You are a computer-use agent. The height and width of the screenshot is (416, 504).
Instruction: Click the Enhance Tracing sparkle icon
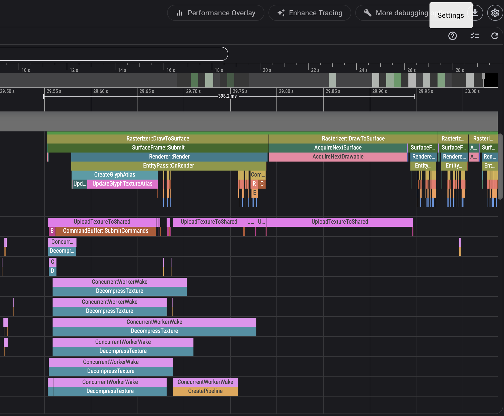tap(281, 13)
